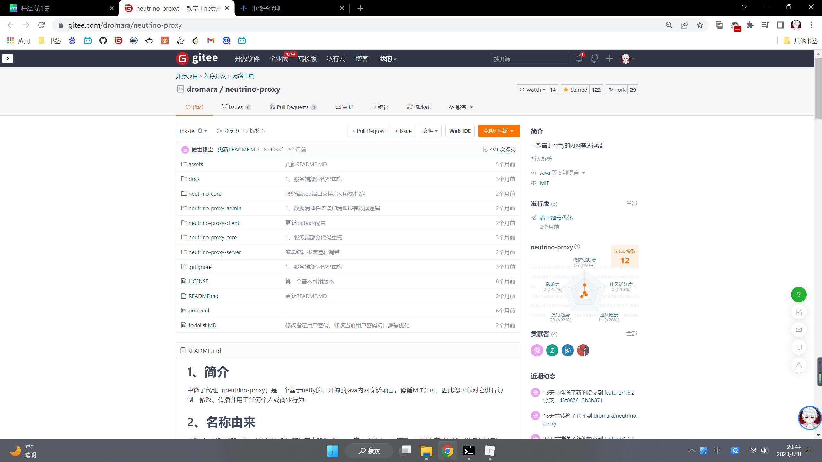Viewport: 822px width, 462px height.
Task: Open the README.md file
Action: pos(203,296)
